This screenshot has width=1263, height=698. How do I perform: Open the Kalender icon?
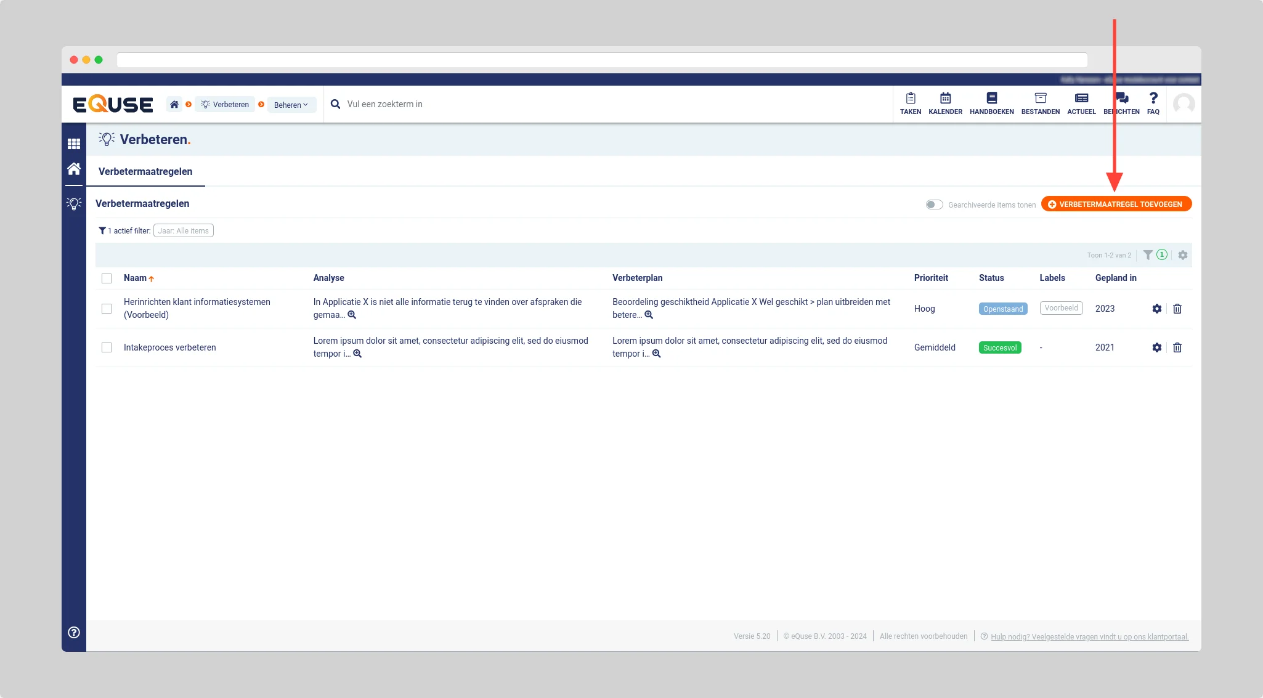[x=945, y=99]
